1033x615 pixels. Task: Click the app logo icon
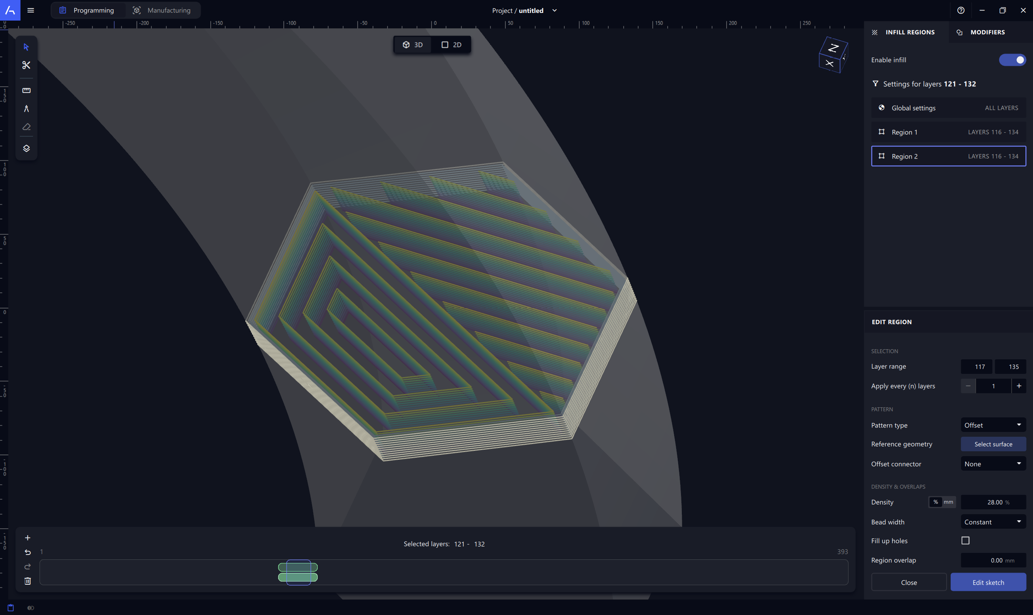point(10,10)
